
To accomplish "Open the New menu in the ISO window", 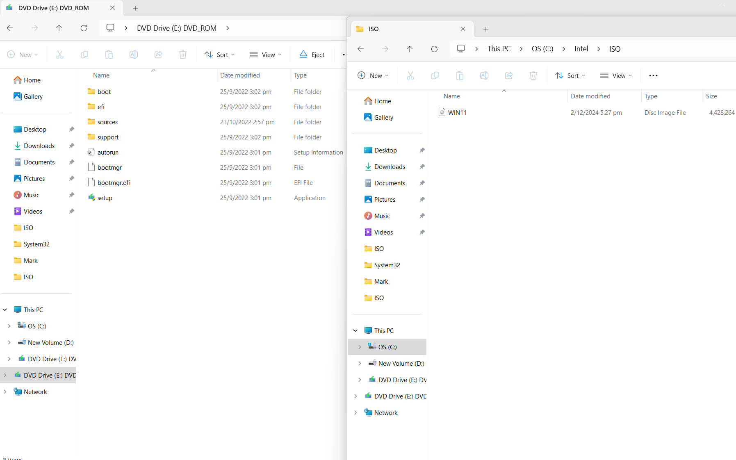I will click(x=373, y=75).
